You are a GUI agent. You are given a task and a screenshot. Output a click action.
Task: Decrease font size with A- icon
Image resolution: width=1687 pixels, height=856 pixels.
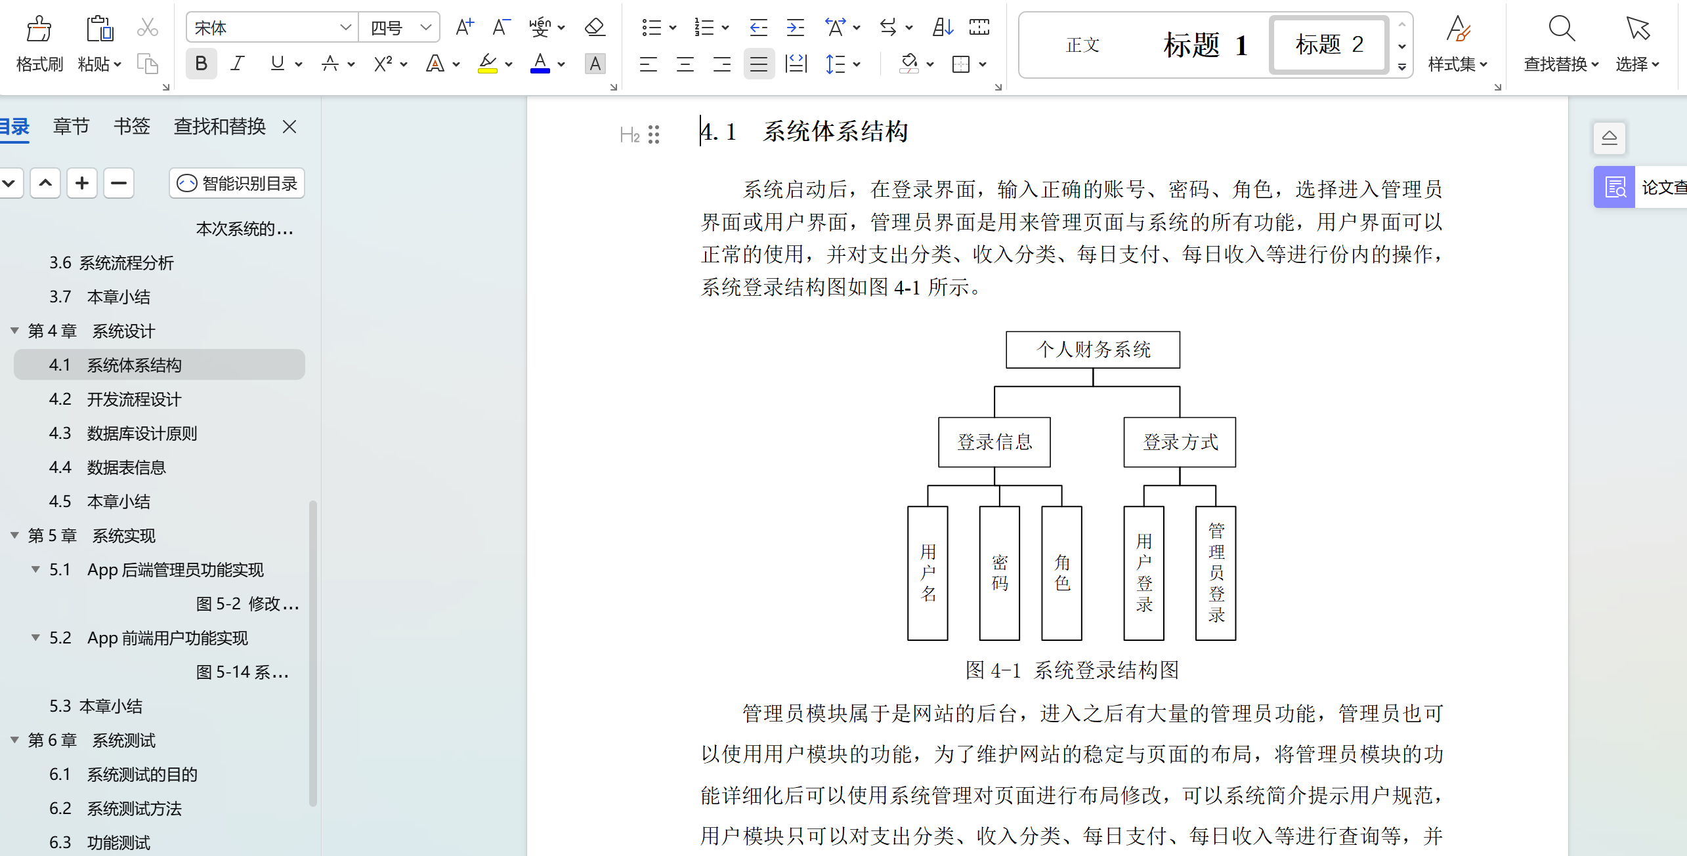501,27
